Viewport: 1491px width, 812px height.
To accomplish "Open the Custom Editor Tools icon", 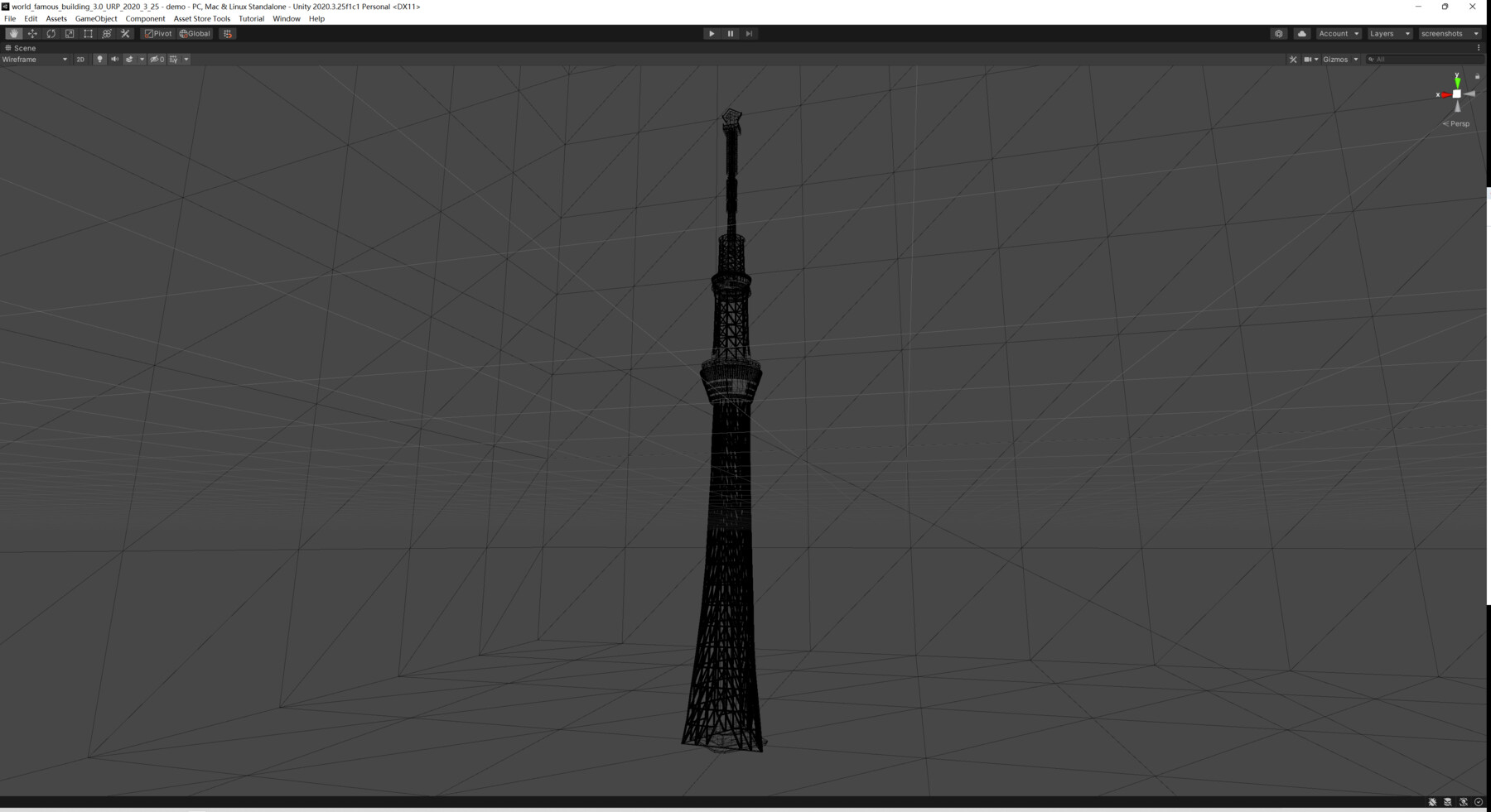I will [x=124, y=33].
